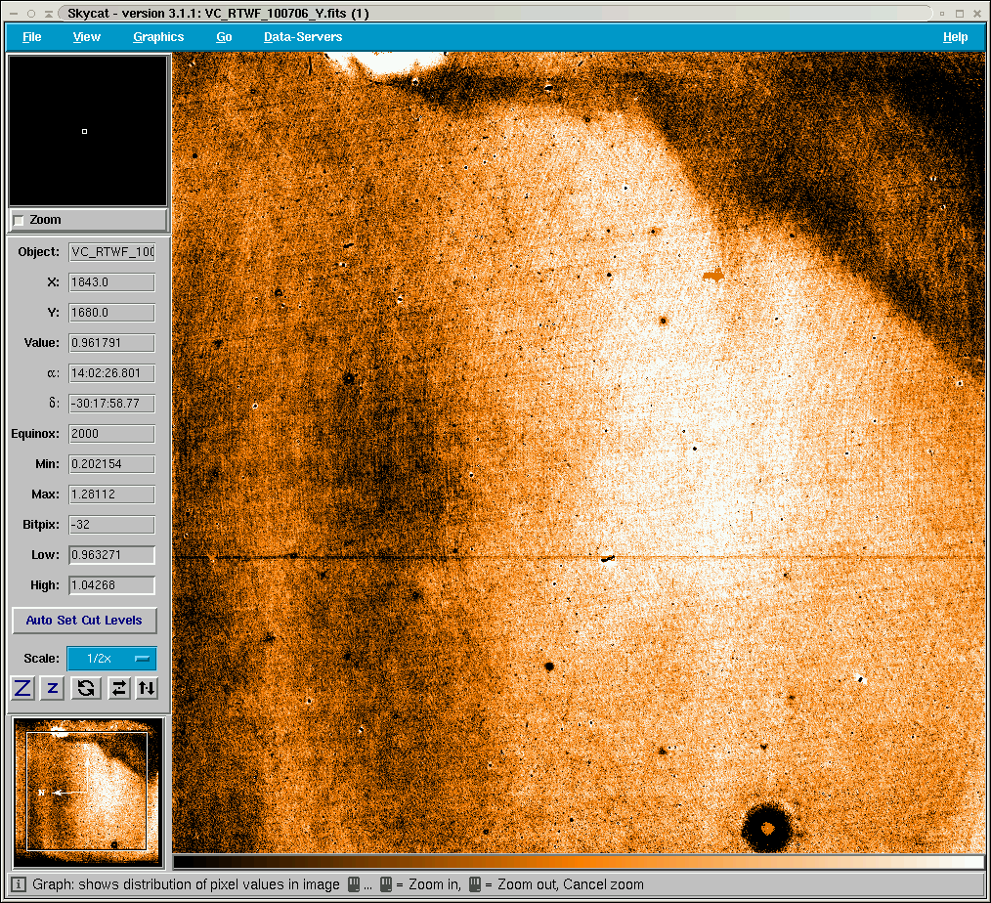Flip the image vertically with the up-down arrows icon
991x903 pixels.
click(147, 688)
